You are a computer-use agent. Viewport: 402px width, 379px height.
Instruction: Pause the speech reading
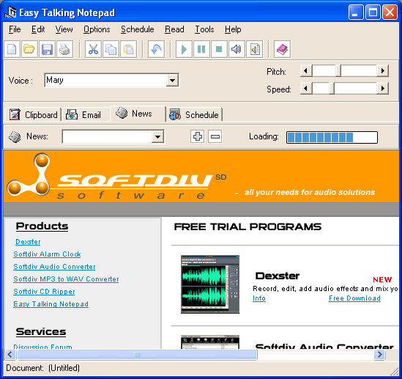click(x=201, y=49)
